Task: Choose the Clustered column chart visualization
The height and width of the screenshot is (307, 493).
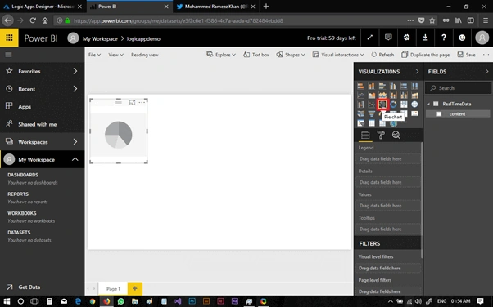Action: [x=393, y=86]
